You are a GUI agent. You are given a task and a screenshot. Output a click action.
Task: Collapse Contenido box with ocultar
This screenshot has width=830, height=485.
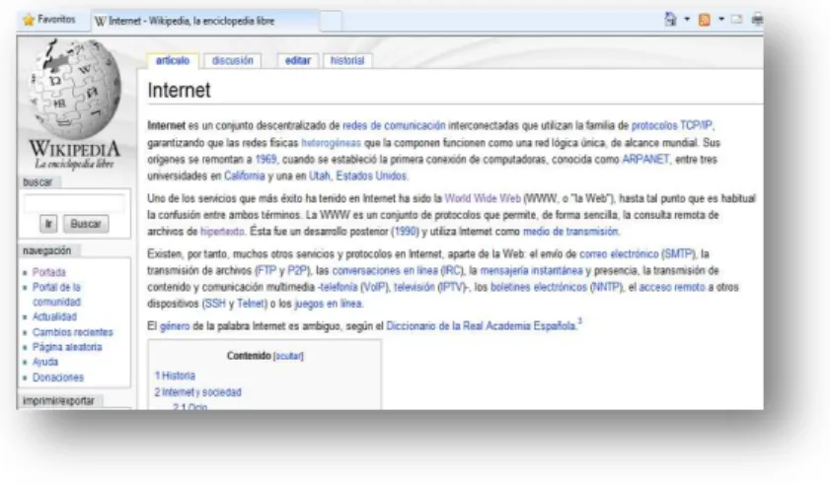288,357
